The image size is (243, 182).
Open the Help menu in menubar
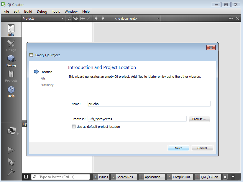pos(86,11)
